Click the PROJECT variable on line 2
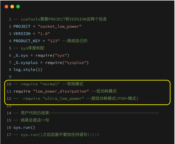Viewport: 175px width, 144px height. point(22,26)
